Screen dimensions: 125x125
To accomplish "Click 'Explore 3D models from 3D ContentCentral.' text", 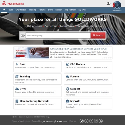I will (x=87, y=67).
